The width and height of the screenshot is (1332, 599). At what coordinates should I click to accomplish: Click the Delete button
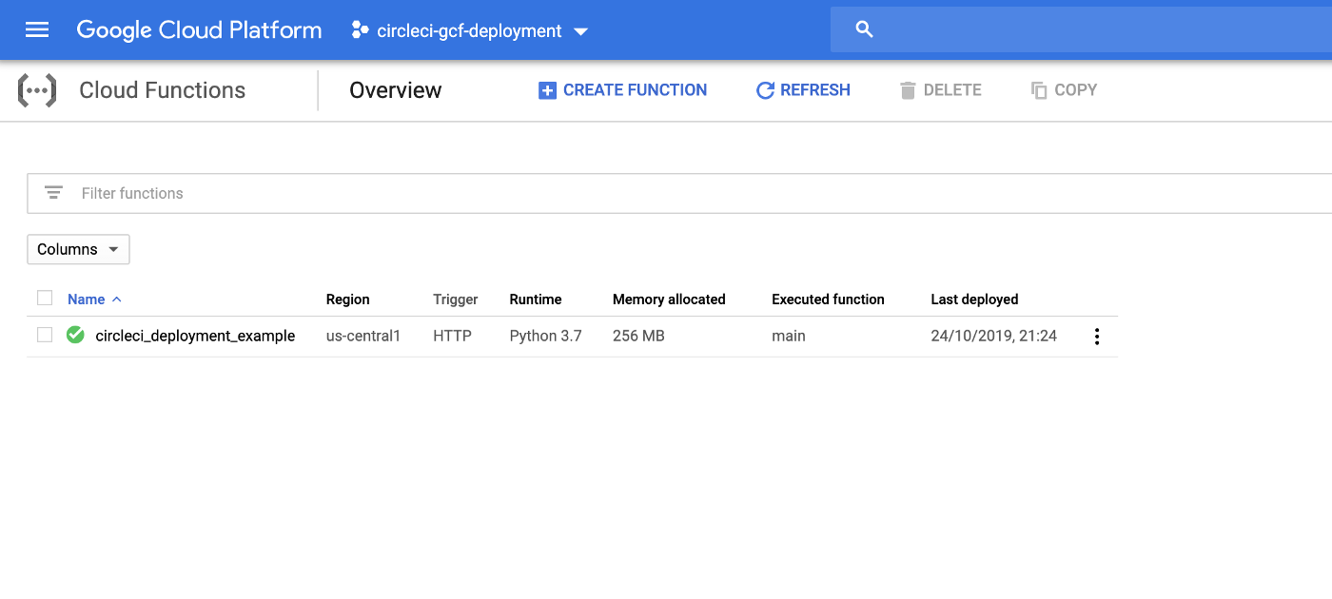(940, 90)
